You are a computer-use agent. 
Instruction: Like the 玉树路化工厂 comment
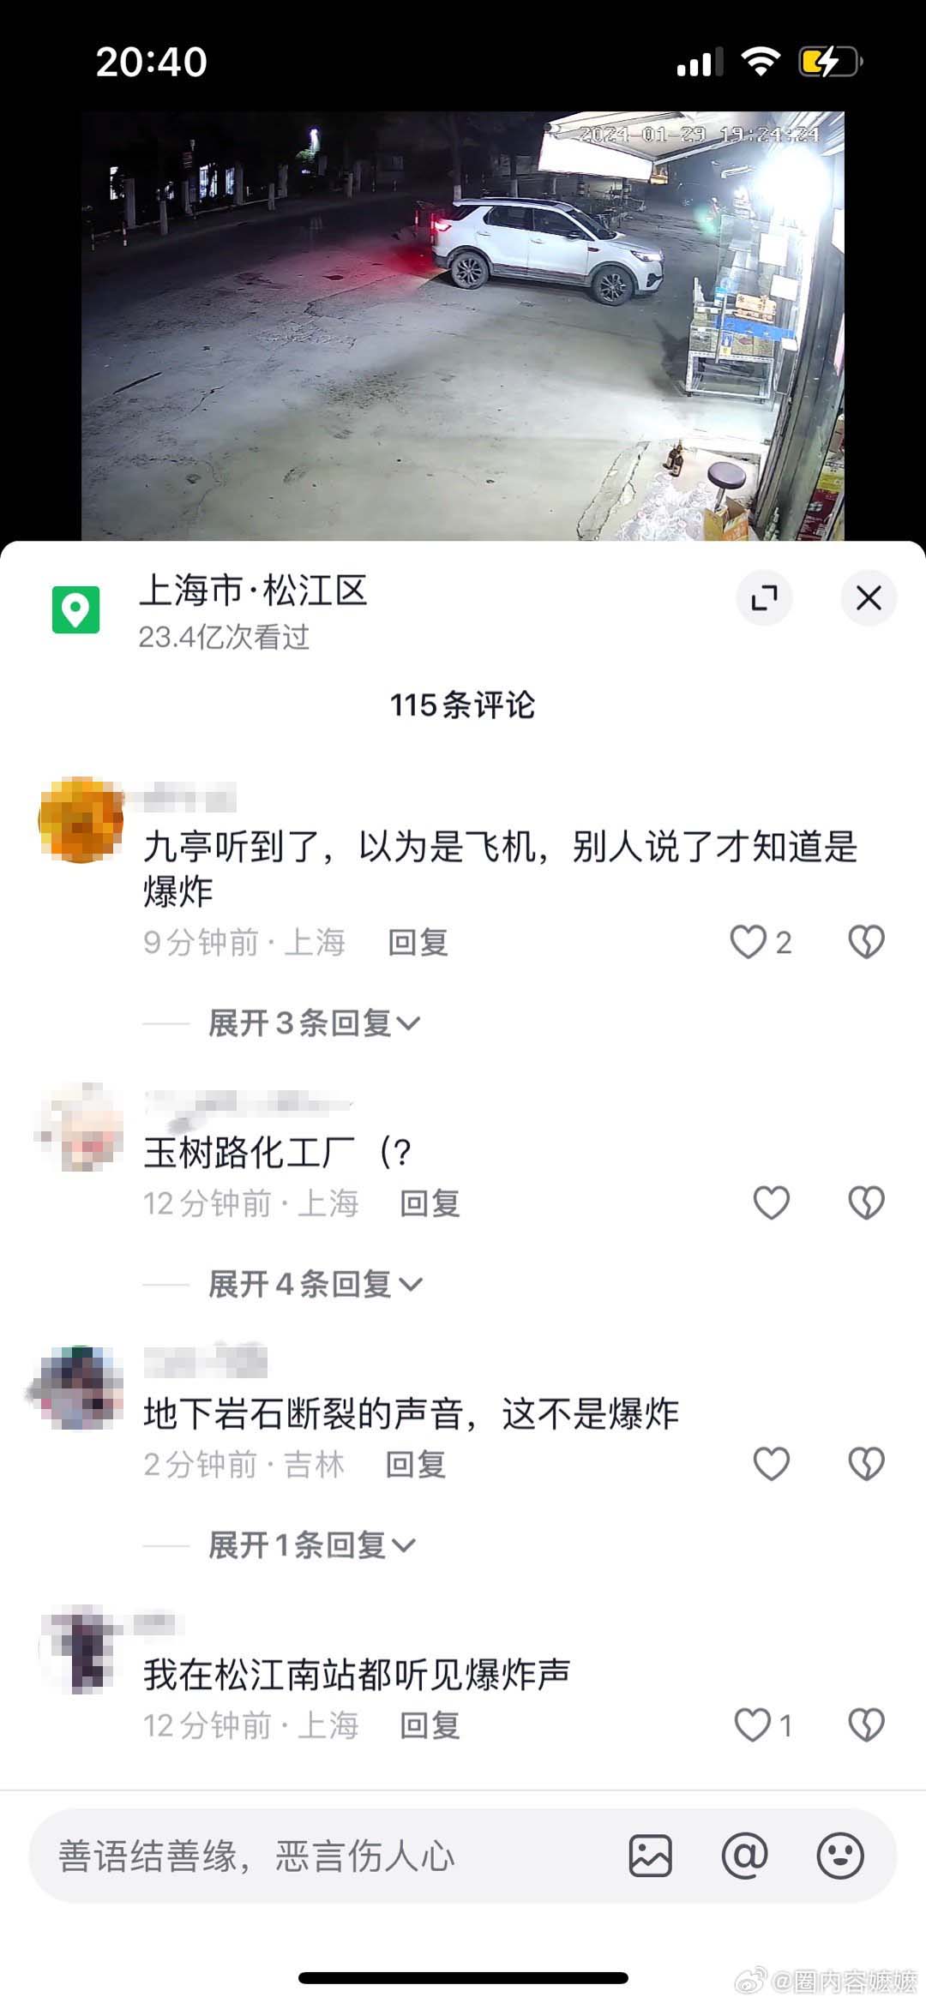tap(771, 1202)
